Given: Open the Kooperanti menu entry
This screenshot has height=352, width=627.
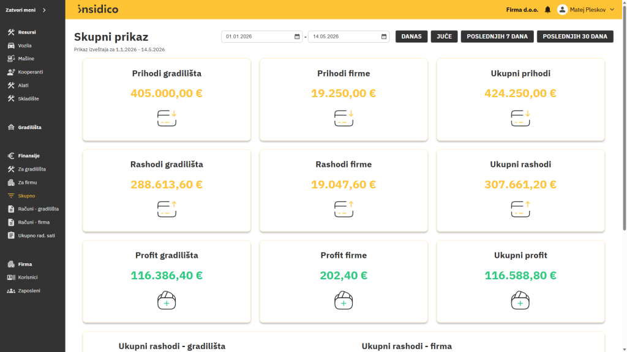Looking at the screenshot, I should [31, 72].
